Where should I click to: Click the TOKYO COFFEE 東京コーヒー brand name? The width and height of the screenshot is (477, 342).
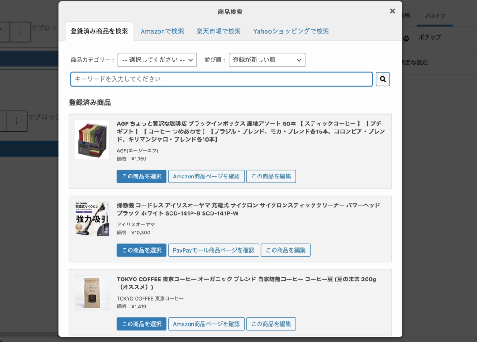(150, 299)
